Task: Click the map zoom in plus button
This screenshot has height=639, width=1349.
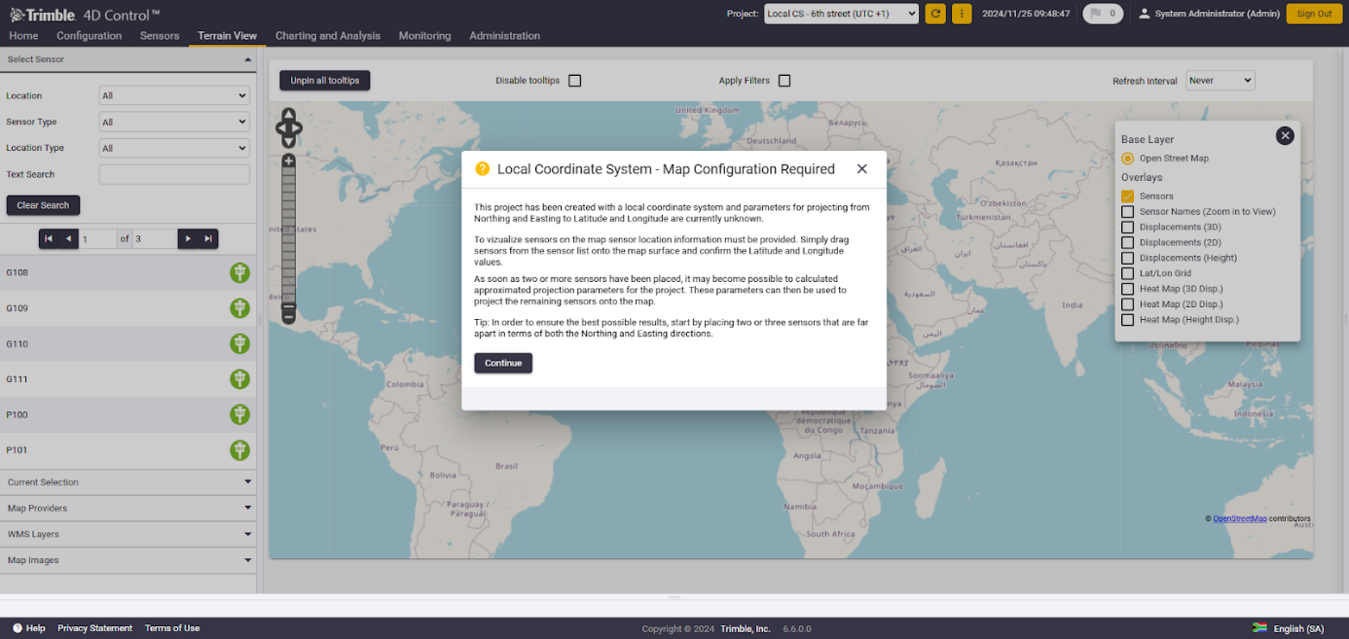Action: tap(288, 160)
